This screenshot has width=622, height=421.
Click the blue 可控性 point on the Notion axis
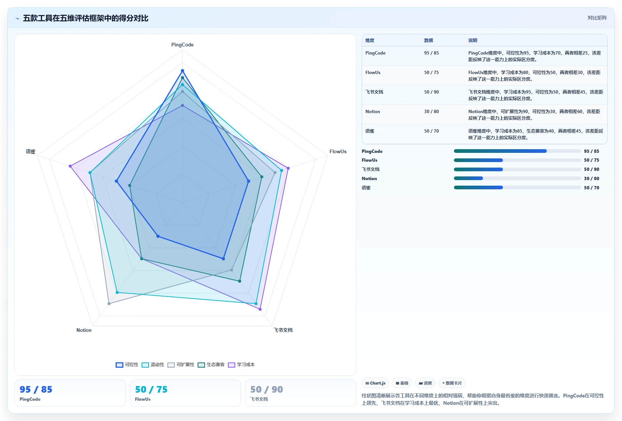[158, 236]
